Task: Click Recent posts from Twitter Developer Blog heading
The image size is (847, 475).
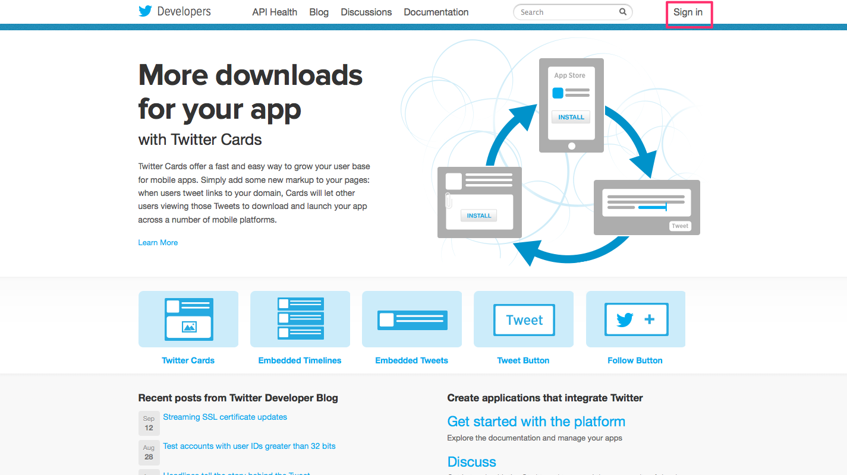Action: 238,398
